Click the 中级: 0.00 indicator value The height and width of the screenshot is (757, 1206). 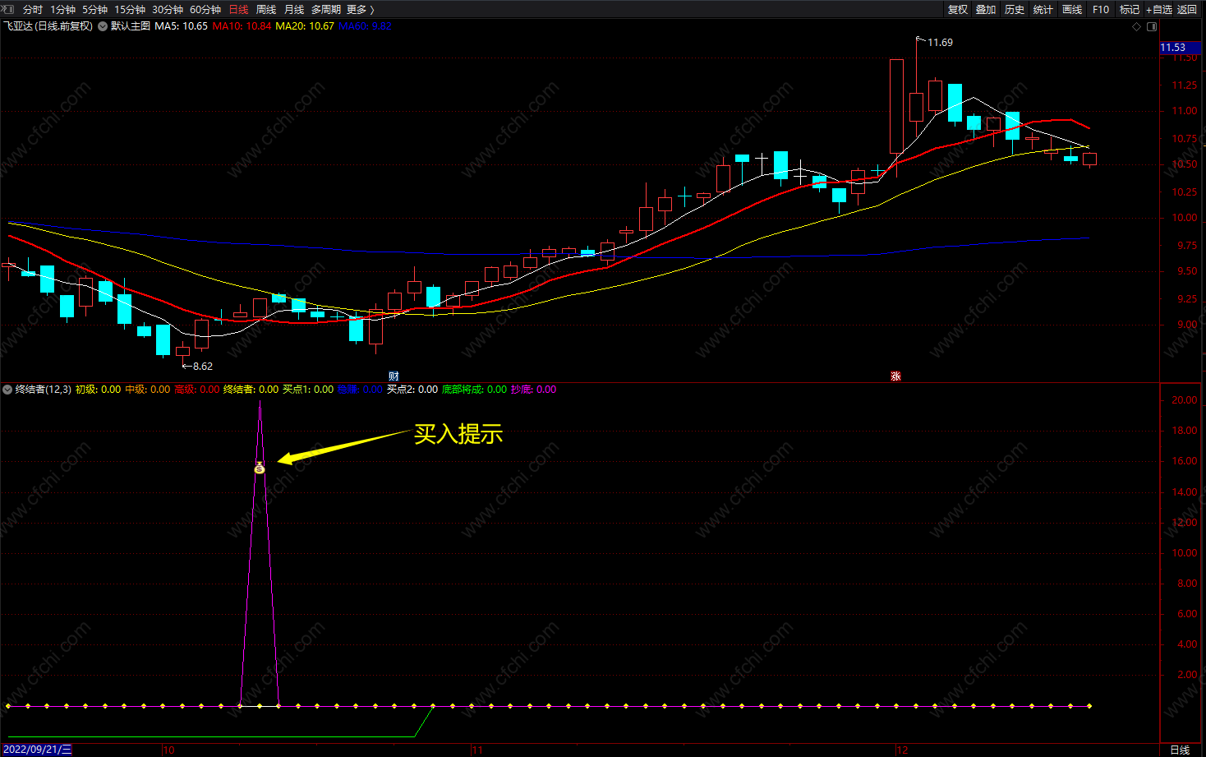[148, 390]
